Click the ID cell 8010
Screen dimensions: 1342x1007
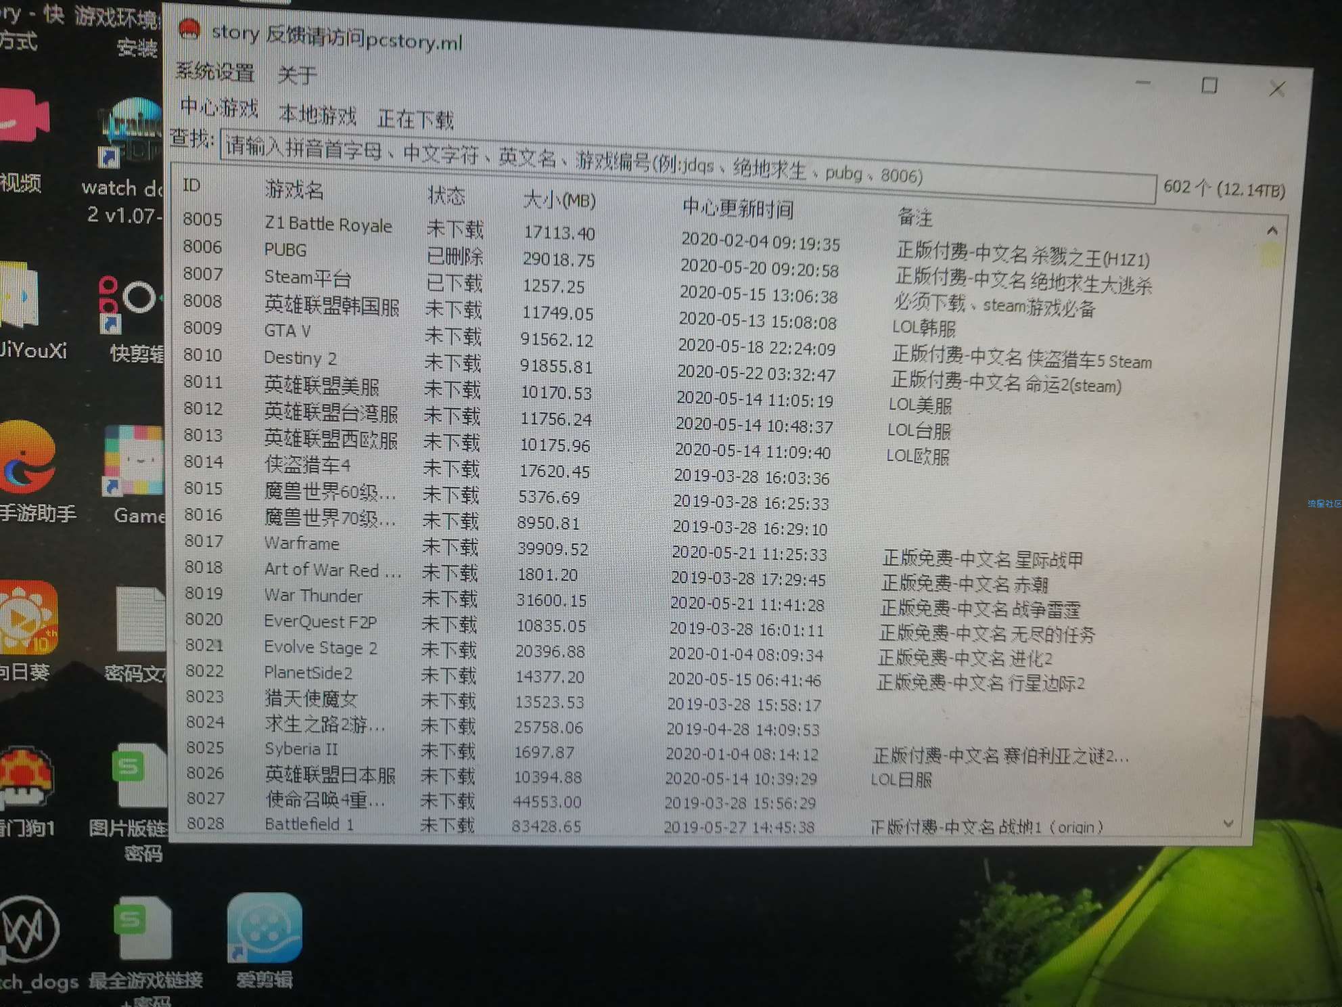point(202,355)
